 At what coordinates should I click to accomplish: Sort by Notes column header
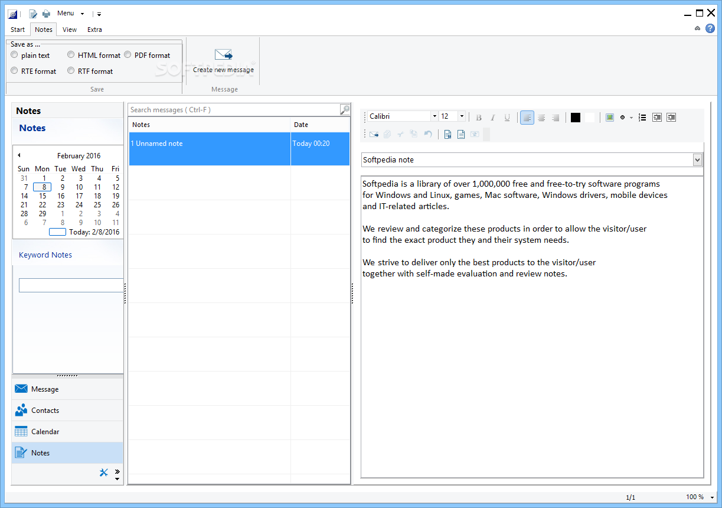coord(210,125)
